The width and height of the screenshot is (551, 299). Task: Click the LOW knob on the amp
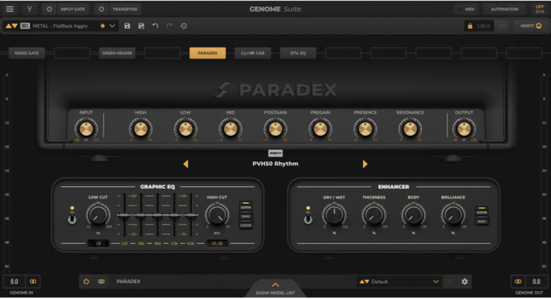point(186,129)
